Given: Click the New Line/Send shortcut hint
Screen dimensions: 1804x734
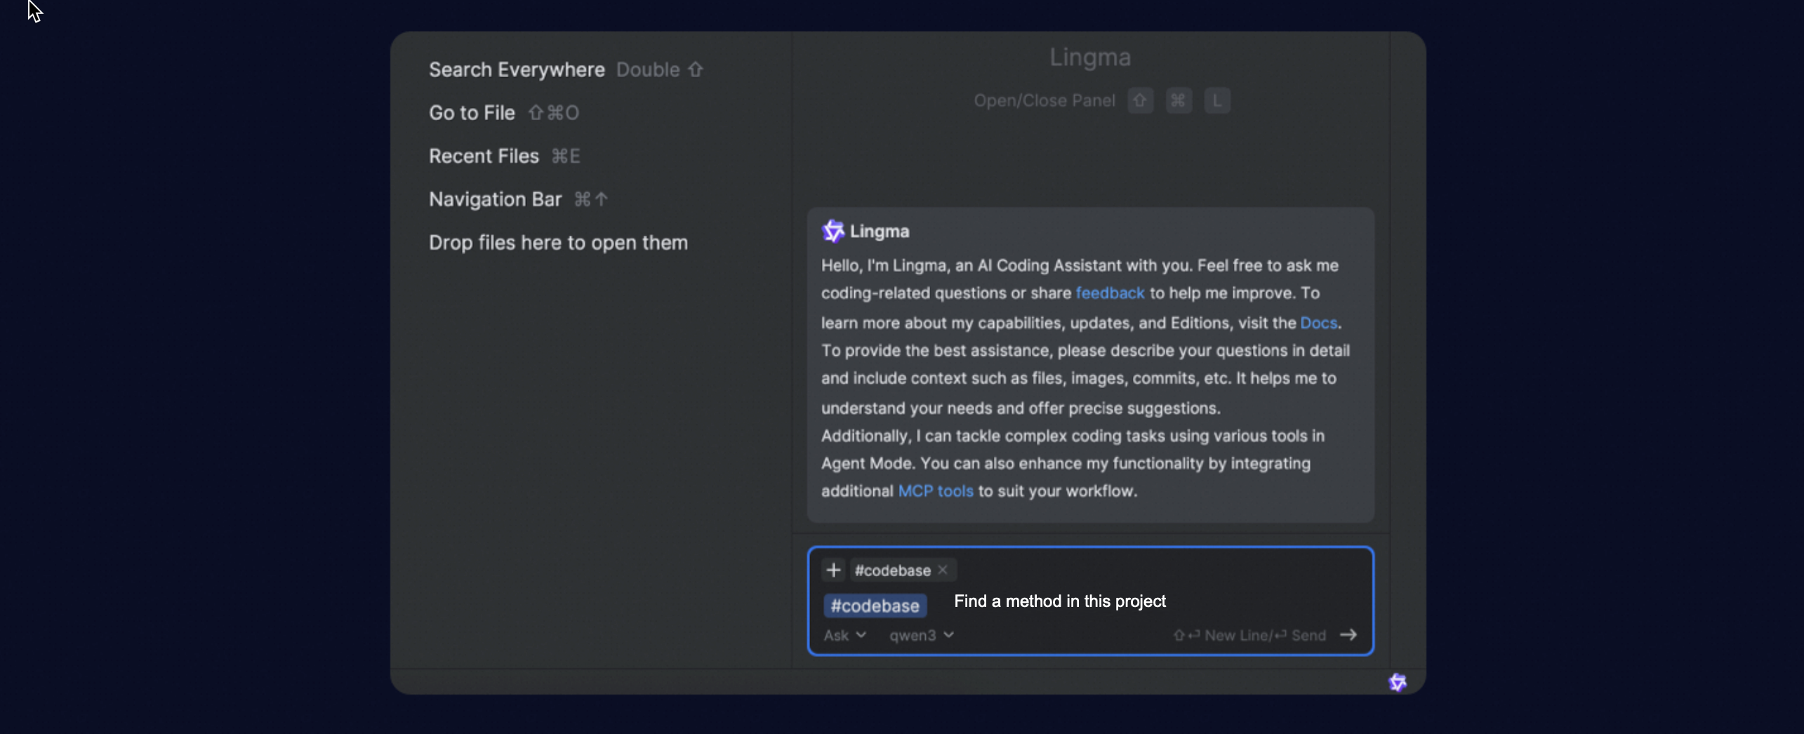Looking at the screenshot, I should [1249, 635].
